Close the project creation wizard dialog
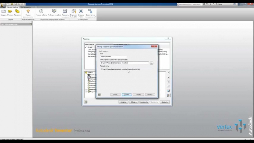 point(154,46)
